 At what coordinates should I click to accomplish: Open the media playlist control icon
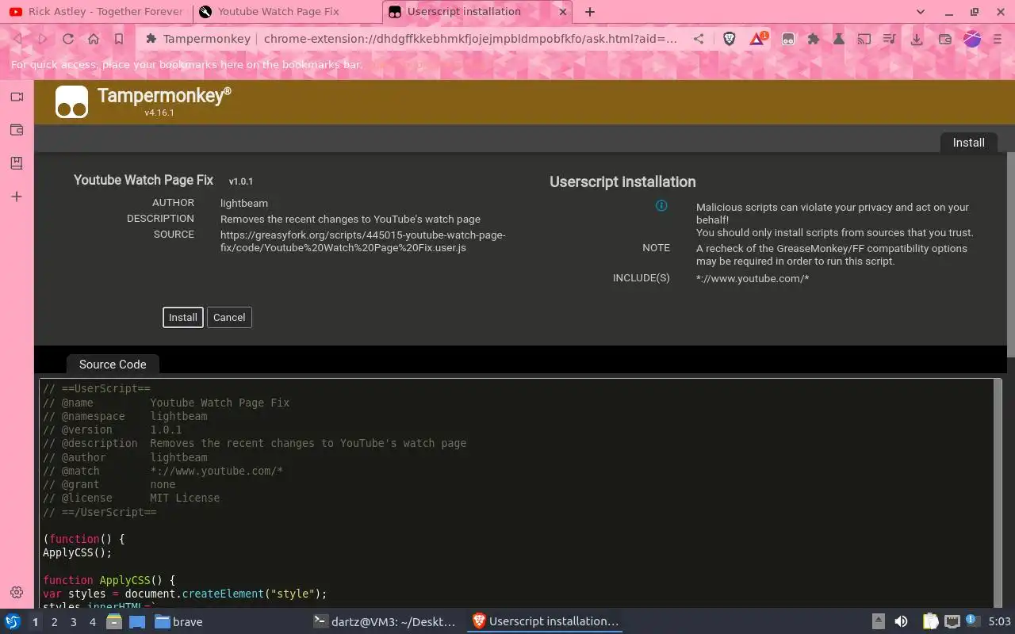pos(891,39)
